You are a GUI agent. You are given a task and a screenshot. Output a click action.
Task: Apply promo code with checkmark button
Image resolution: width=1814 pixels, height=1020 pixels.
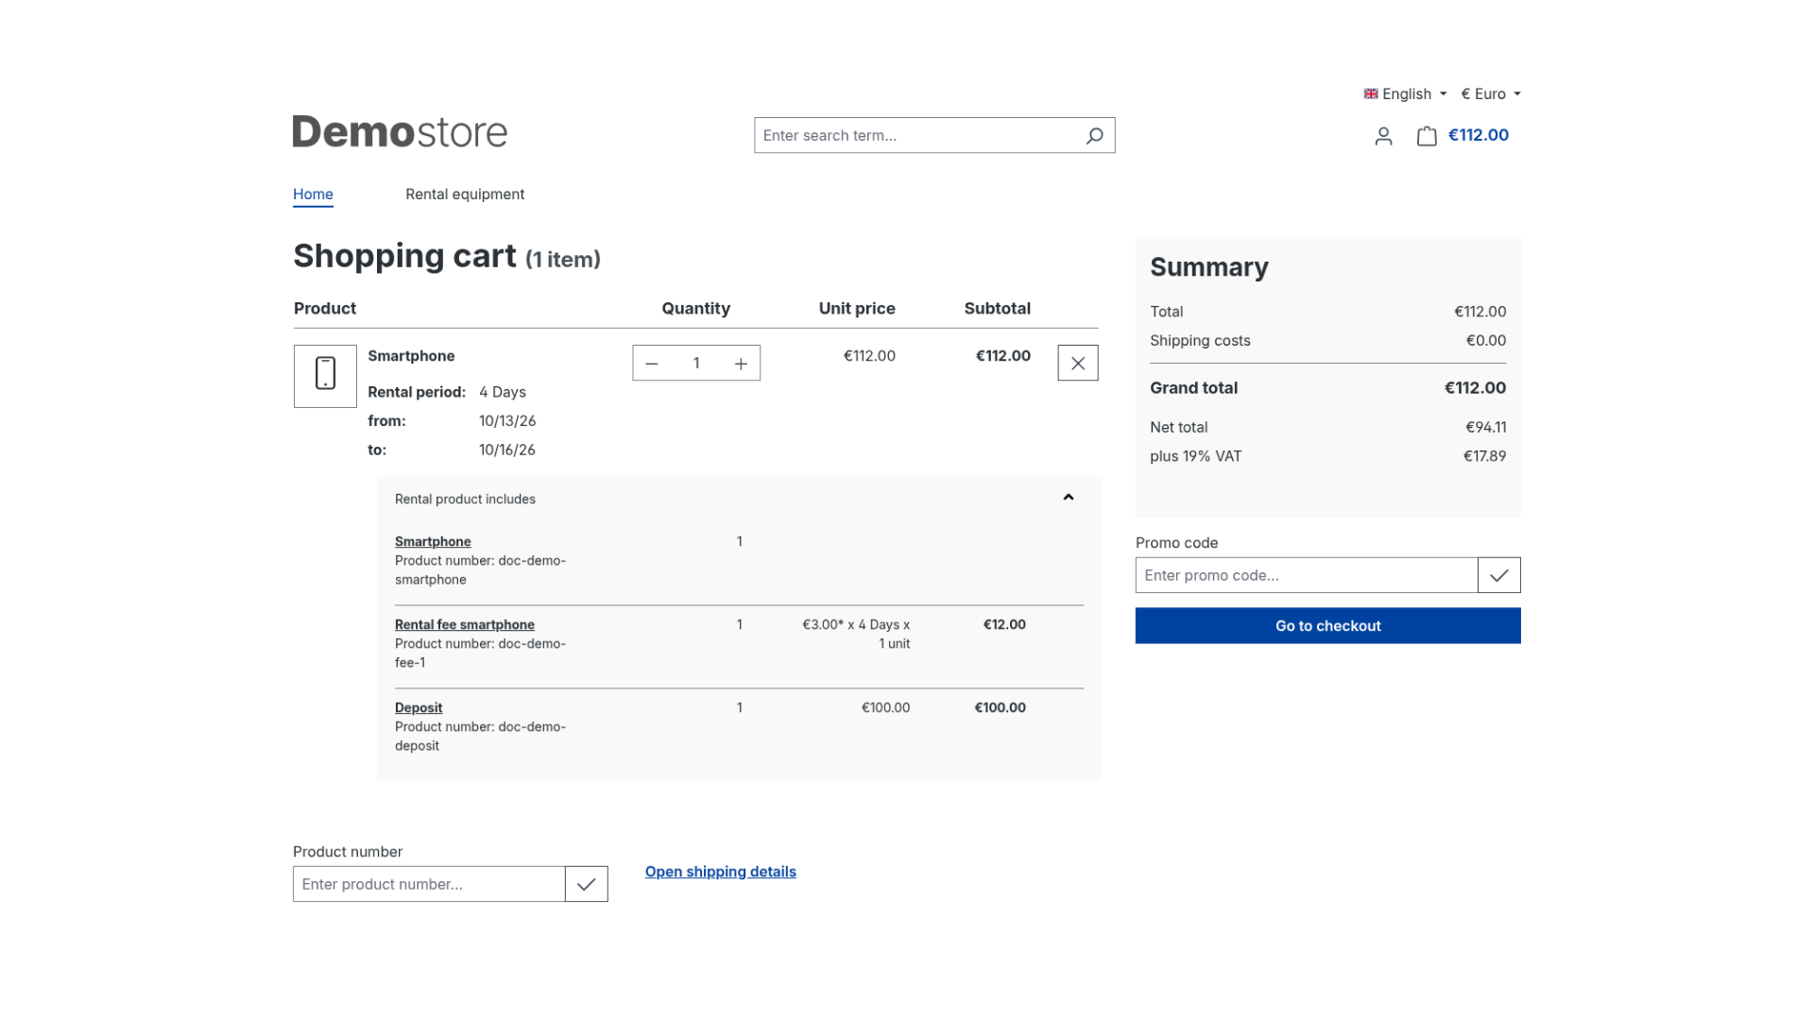click(1499, 575)
